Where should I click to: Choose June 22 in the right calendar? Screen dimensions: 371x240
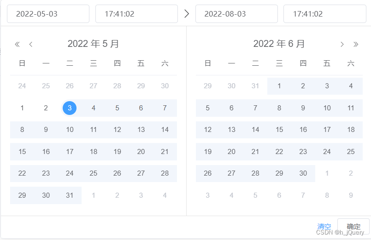(279, 152)
